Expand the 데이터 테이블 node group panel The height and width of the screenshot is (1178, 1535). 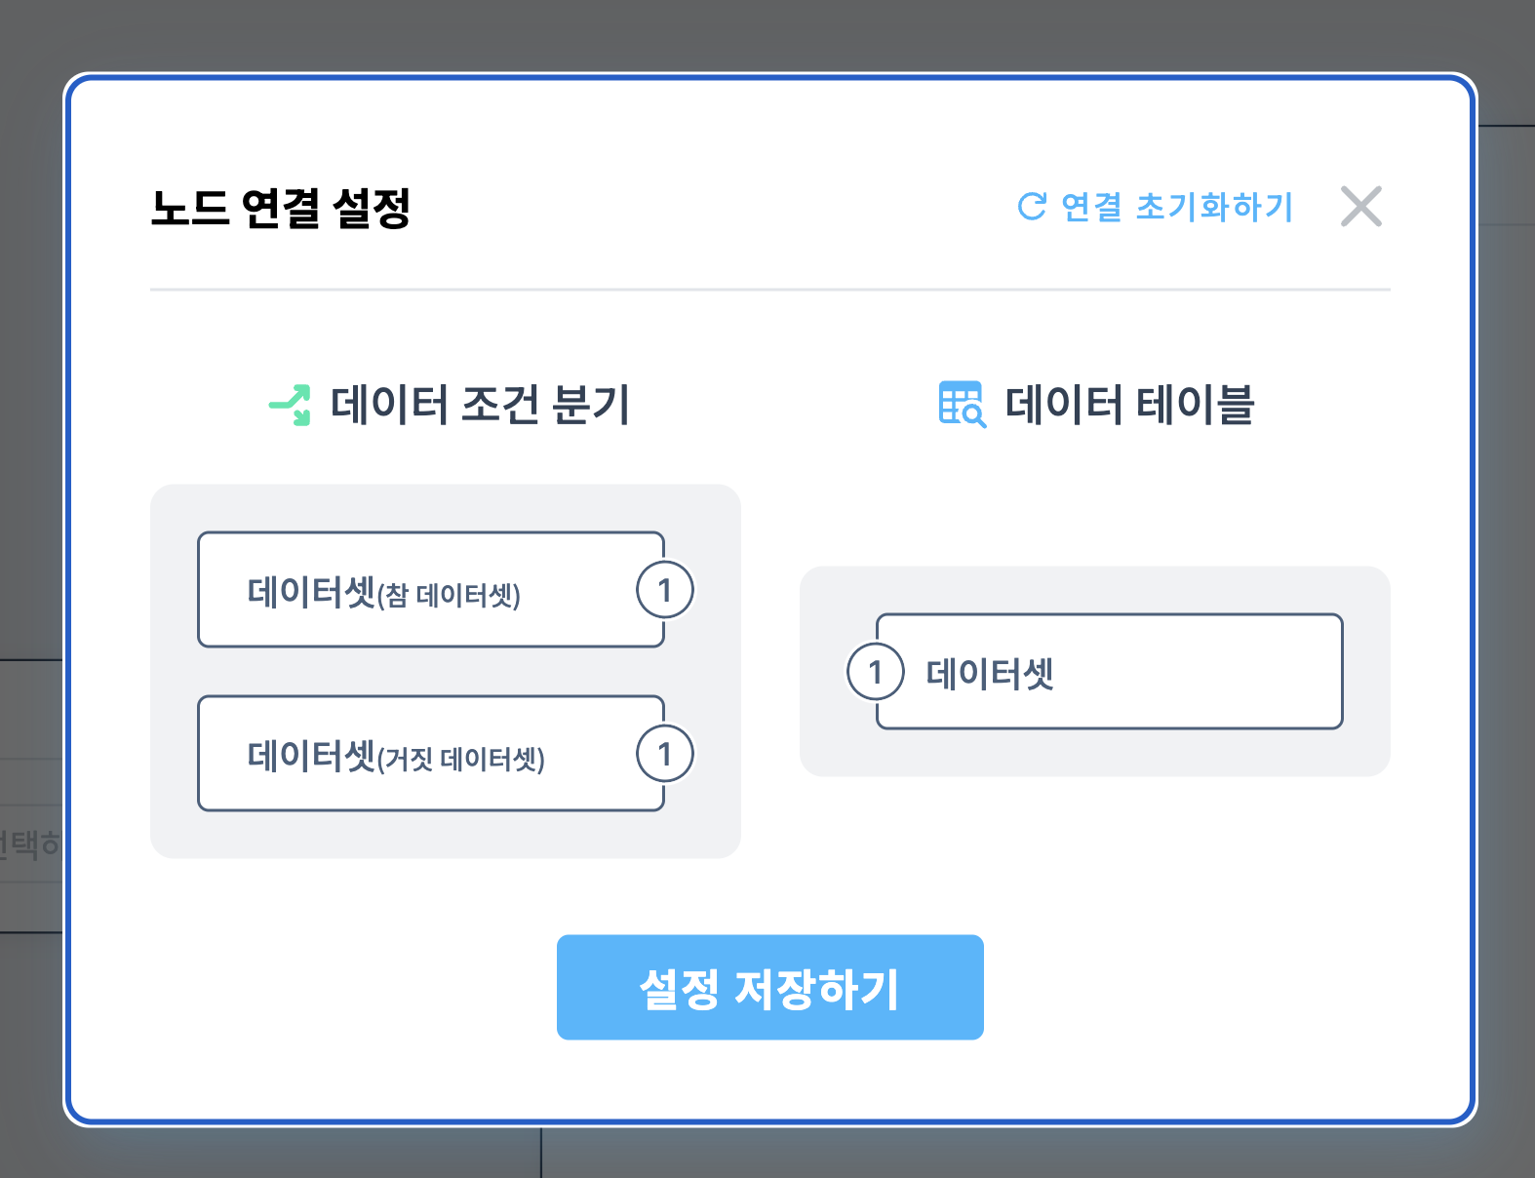[x=1095, y=671]
